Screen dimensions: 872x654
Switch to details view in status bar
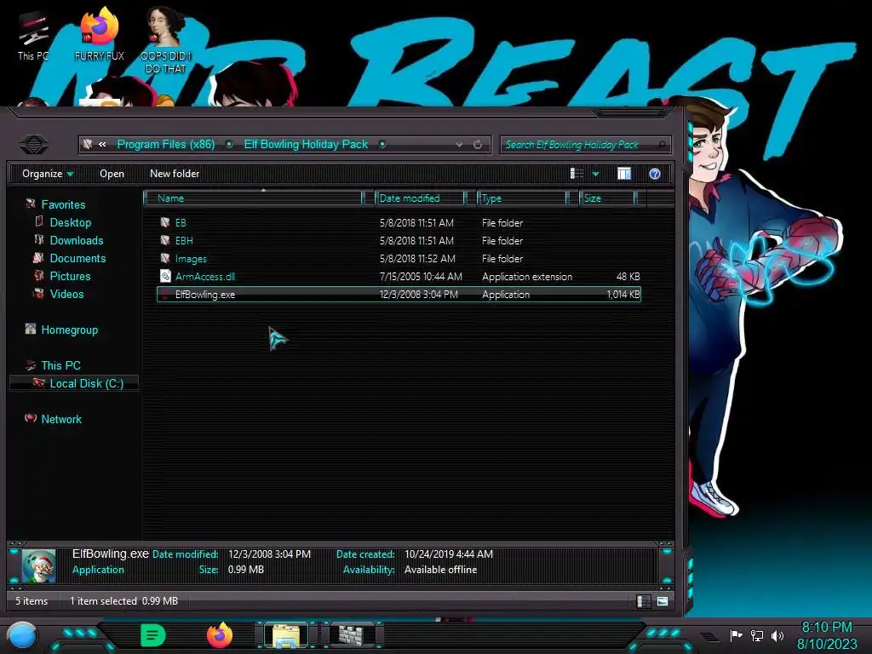click(x=644, y=601)
